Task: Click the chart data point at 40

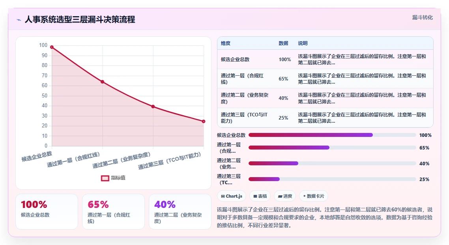Action: (153, 107)
